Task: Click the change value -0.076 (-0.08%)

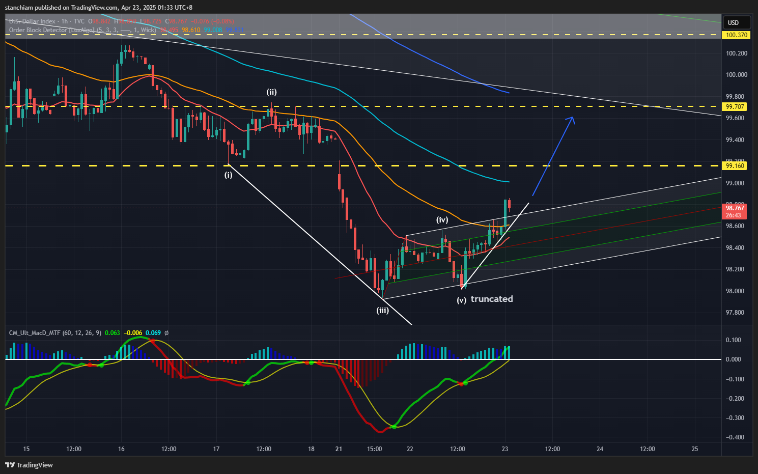Action: (x=212, y=21)
